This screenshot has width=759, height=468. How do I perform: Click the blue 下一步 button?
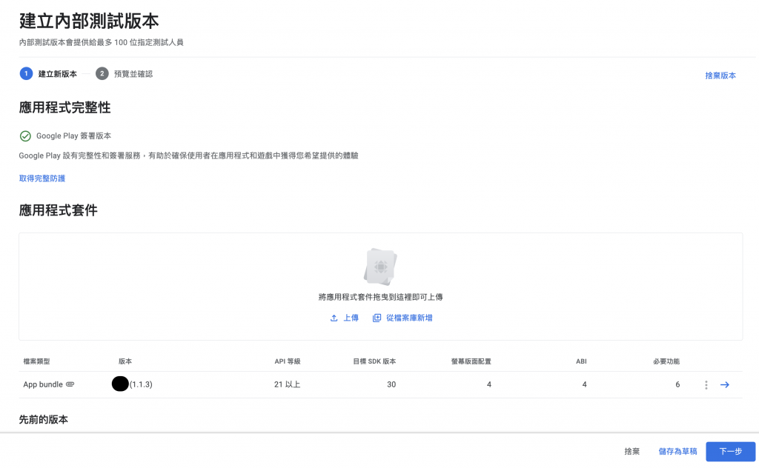pos(730,452)
